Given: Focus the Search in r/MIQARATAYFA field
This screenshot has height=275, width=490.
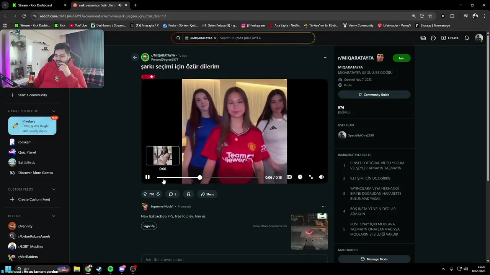Looking at the screenshot, I should coord(265,38).
